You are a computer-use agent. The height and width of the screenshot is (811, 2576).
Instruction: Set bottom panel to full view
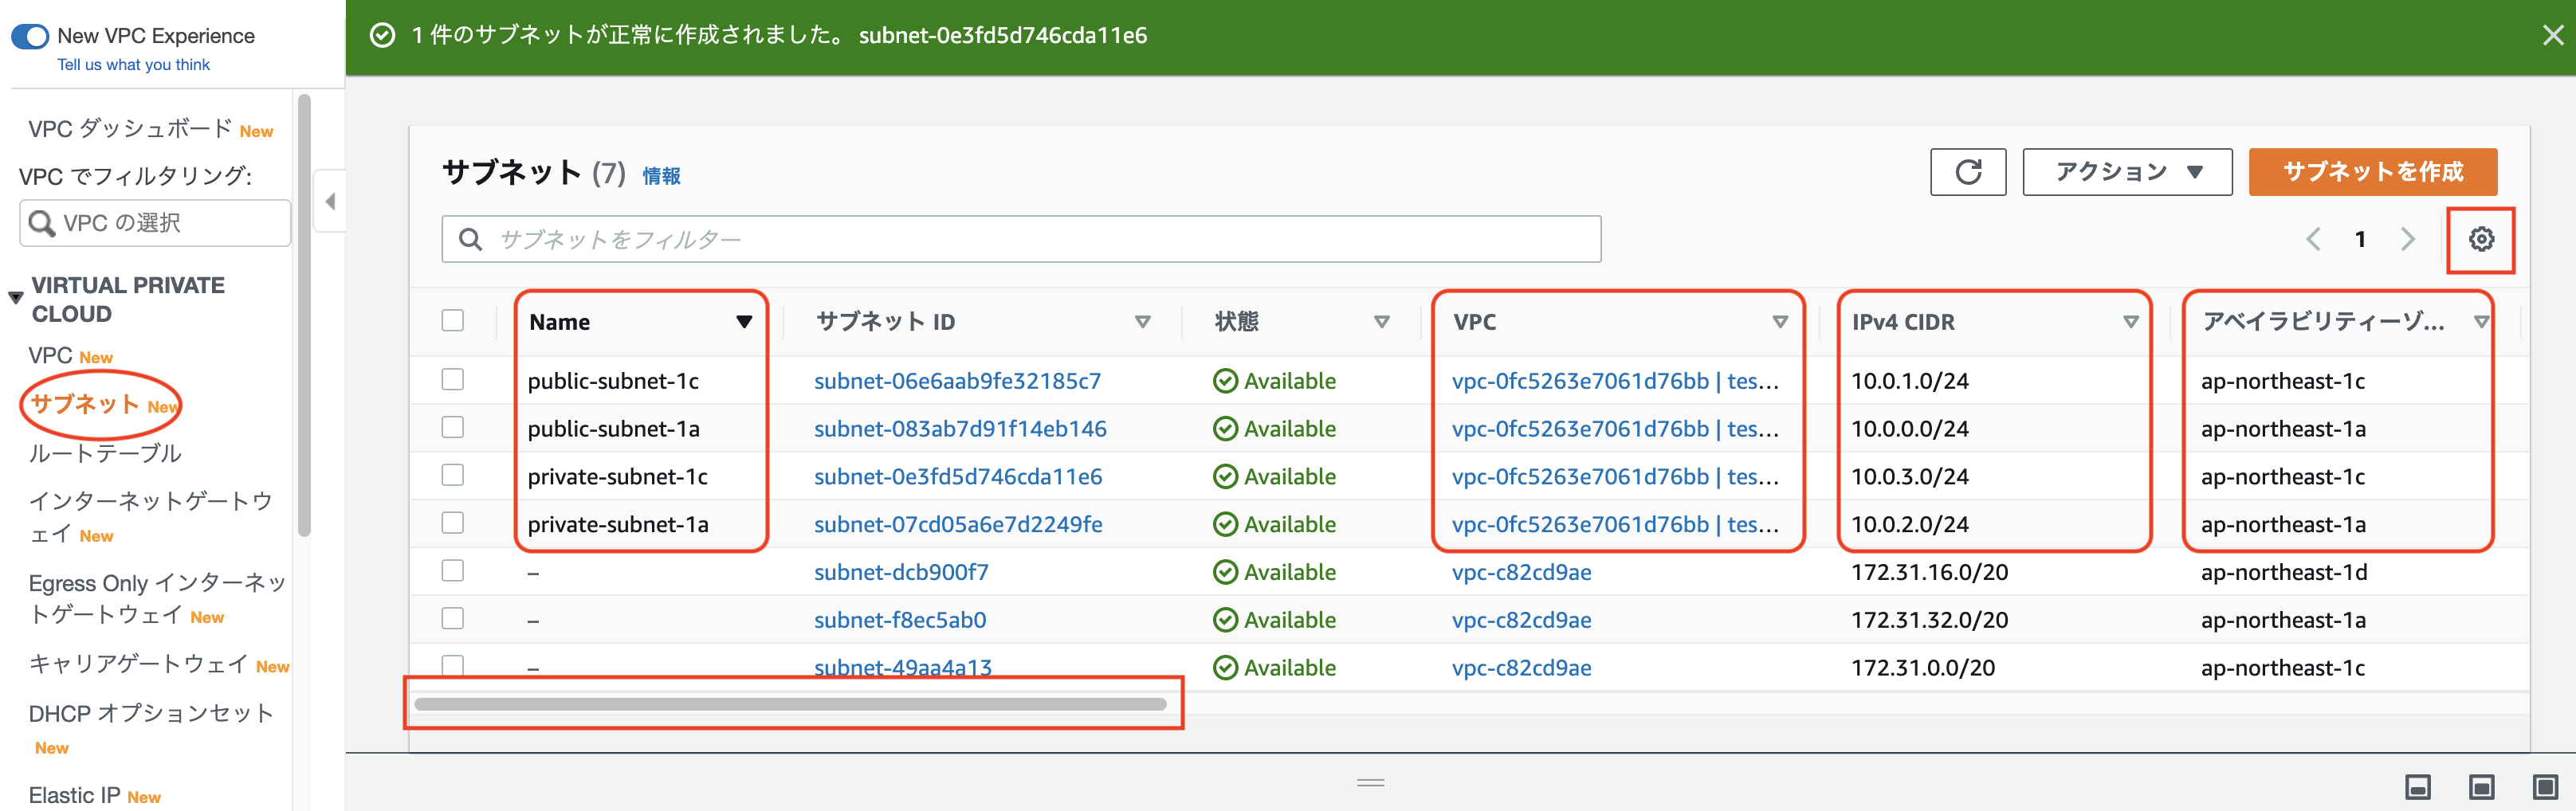pos(2545,787)
